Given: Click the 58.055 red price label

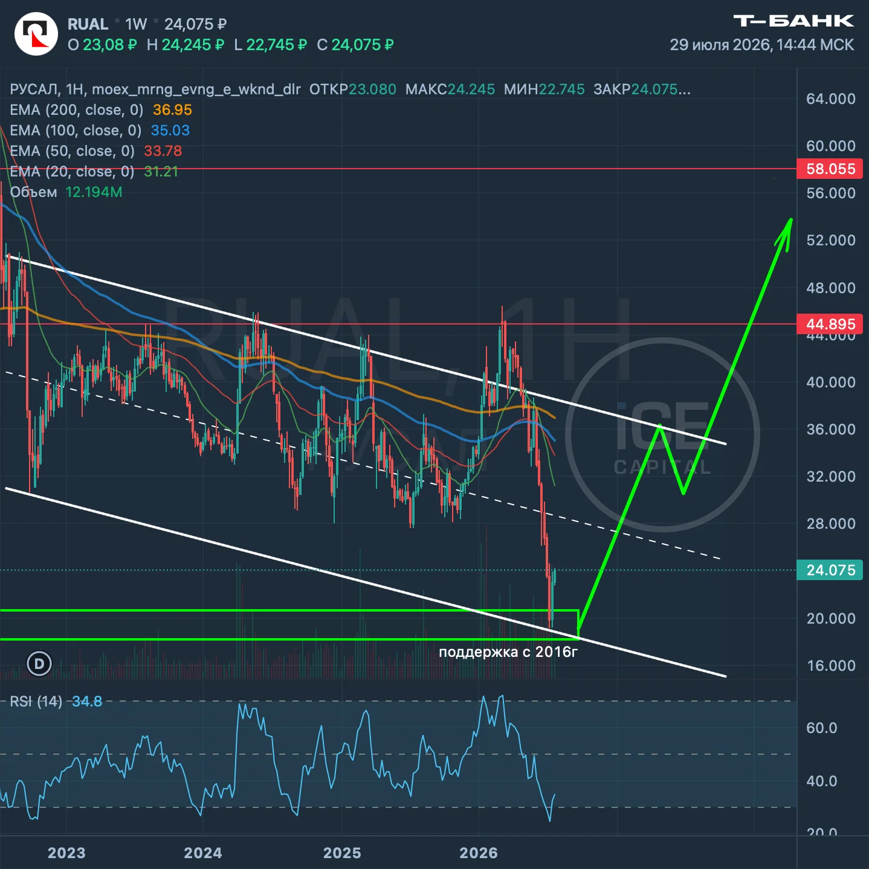Looking at the screenshot, I should point(830,169).
